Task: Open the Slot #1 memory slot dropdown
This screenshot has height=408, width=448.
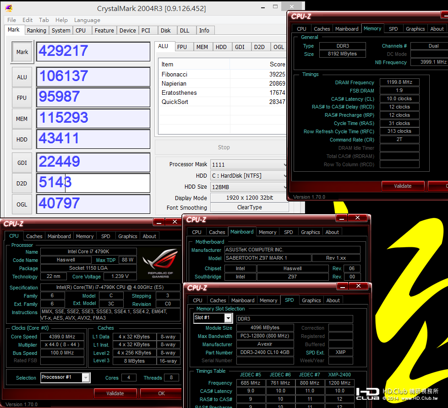Action: tap(213, 318)
